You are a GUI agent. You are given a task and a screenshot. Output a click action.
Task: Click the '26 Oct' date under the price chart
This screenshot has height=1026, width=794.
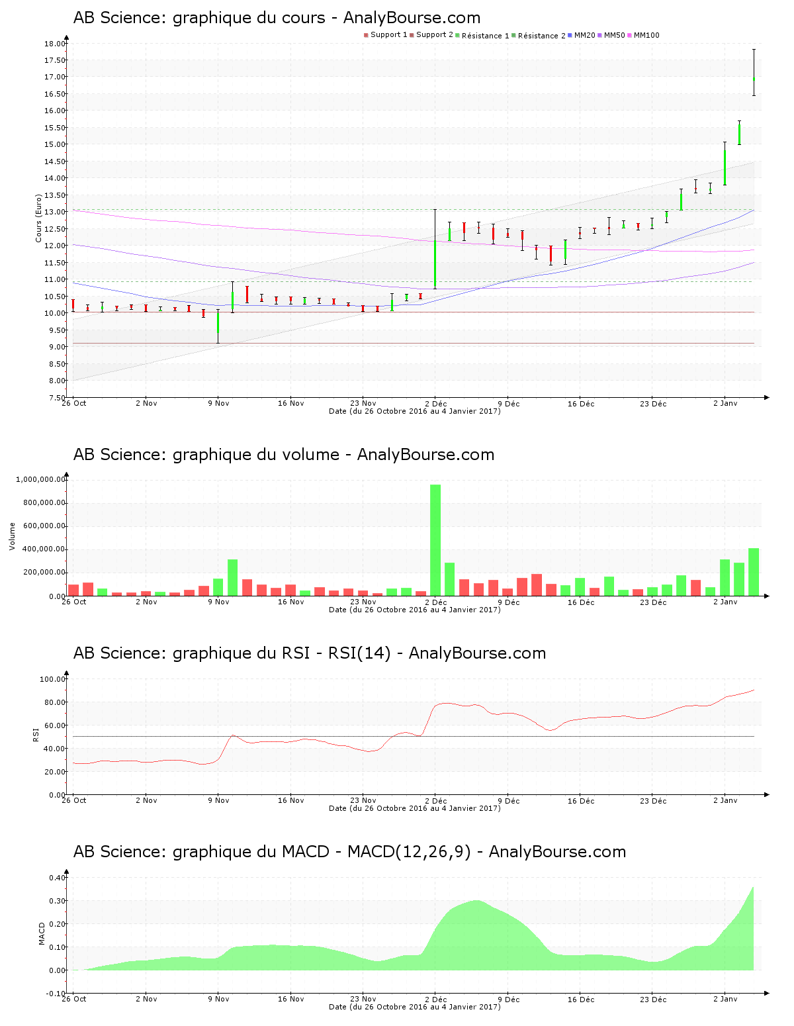pos(74,403)
